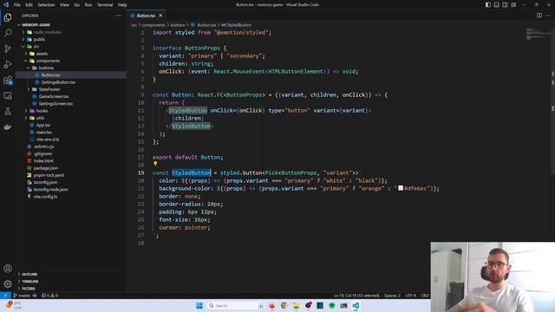This screenshot has width=555, height=312.
Task: Open the Remote Explorer view
Action: (8, 96)
